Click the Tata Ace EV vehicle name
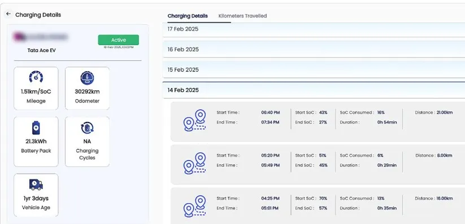The image size is (465, 224). [41, 50]
